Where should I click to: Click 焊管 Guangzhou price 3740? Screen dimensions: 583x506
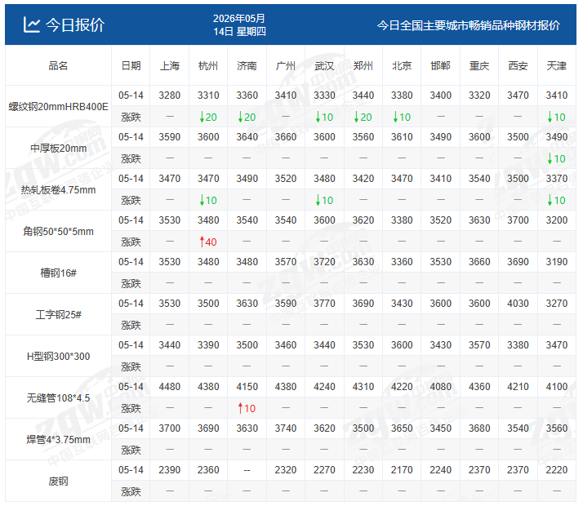click(x=286, y=428)
